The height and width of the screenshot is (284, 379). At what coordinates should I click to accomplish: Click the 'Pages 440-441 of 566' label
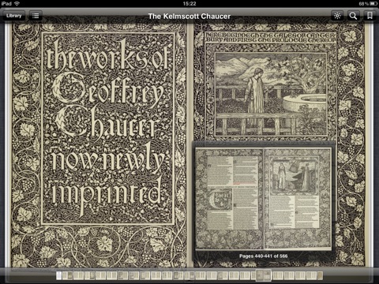tap(263, 256)
